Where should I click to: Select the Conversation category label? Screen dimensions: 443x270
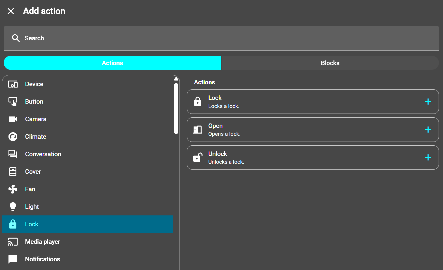(43, 154)
